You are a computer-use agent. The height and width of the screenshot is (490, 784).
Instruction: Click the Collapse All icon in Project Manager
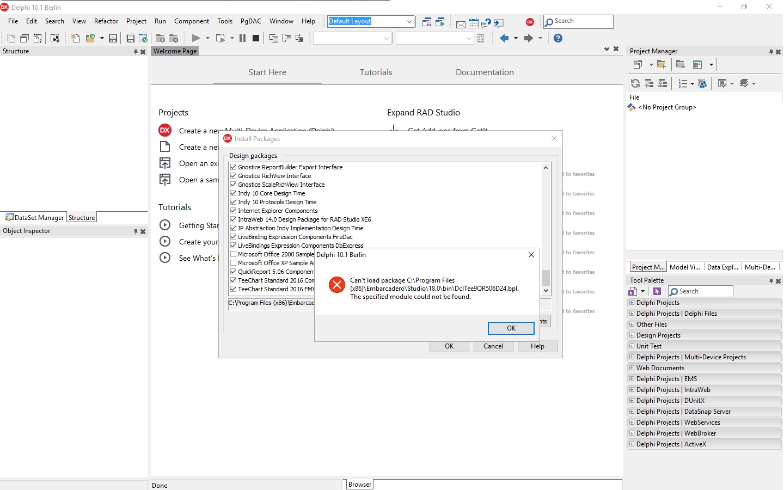pos(663,83)
